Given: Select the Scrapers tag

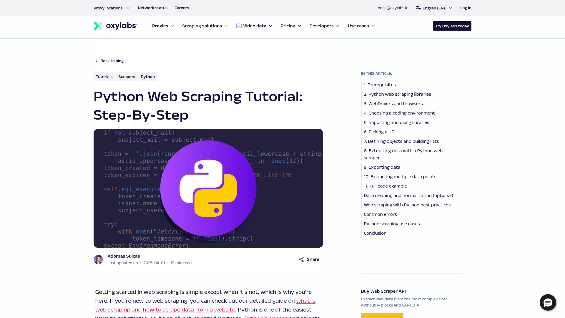Looking at the screenshot, I should [x=127, y=77].
